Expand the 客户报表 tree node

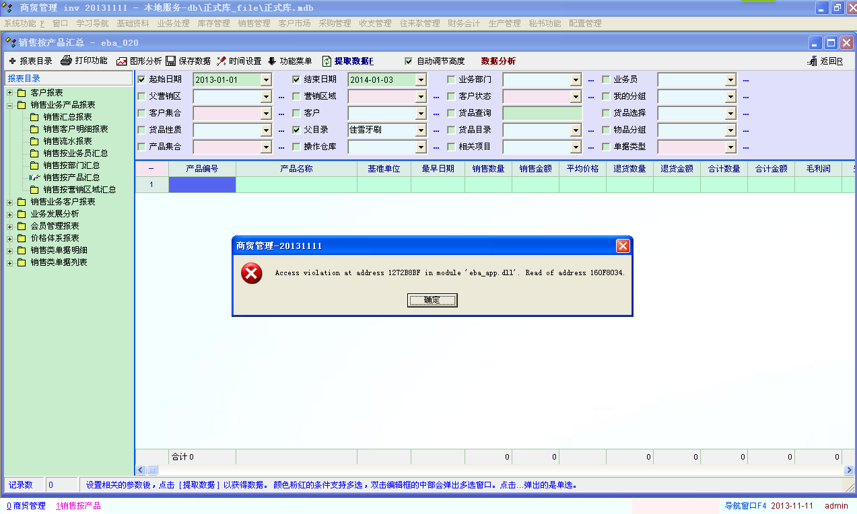click(10, 93)
